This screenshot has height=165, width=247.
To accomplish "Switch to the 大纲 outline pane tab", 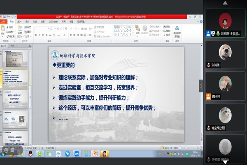I will pyautogui.click(x=12, y=46).
